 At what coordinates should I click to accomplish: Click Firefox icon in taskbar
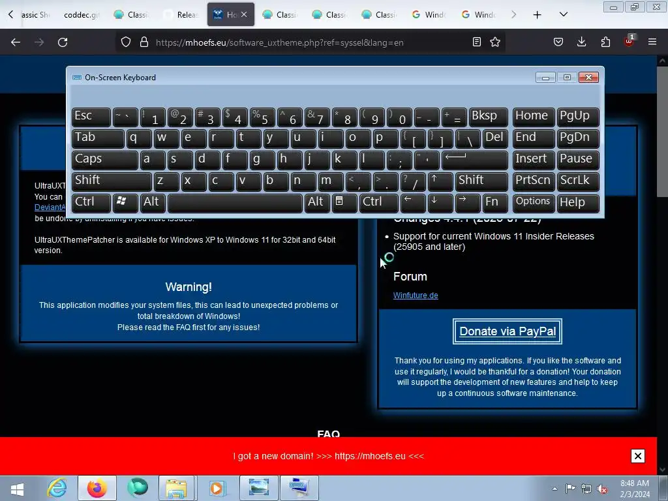pos(97,488)
